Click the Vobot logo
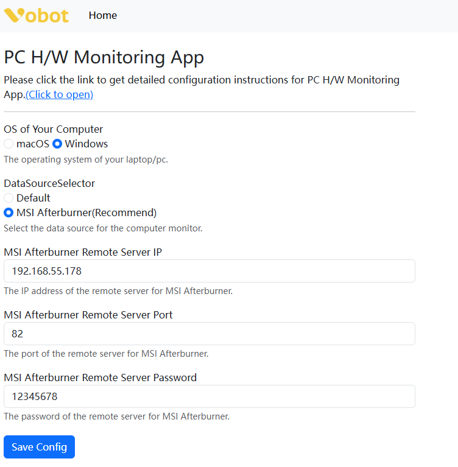This screenshot has width=458, height=467. point(36,15)
